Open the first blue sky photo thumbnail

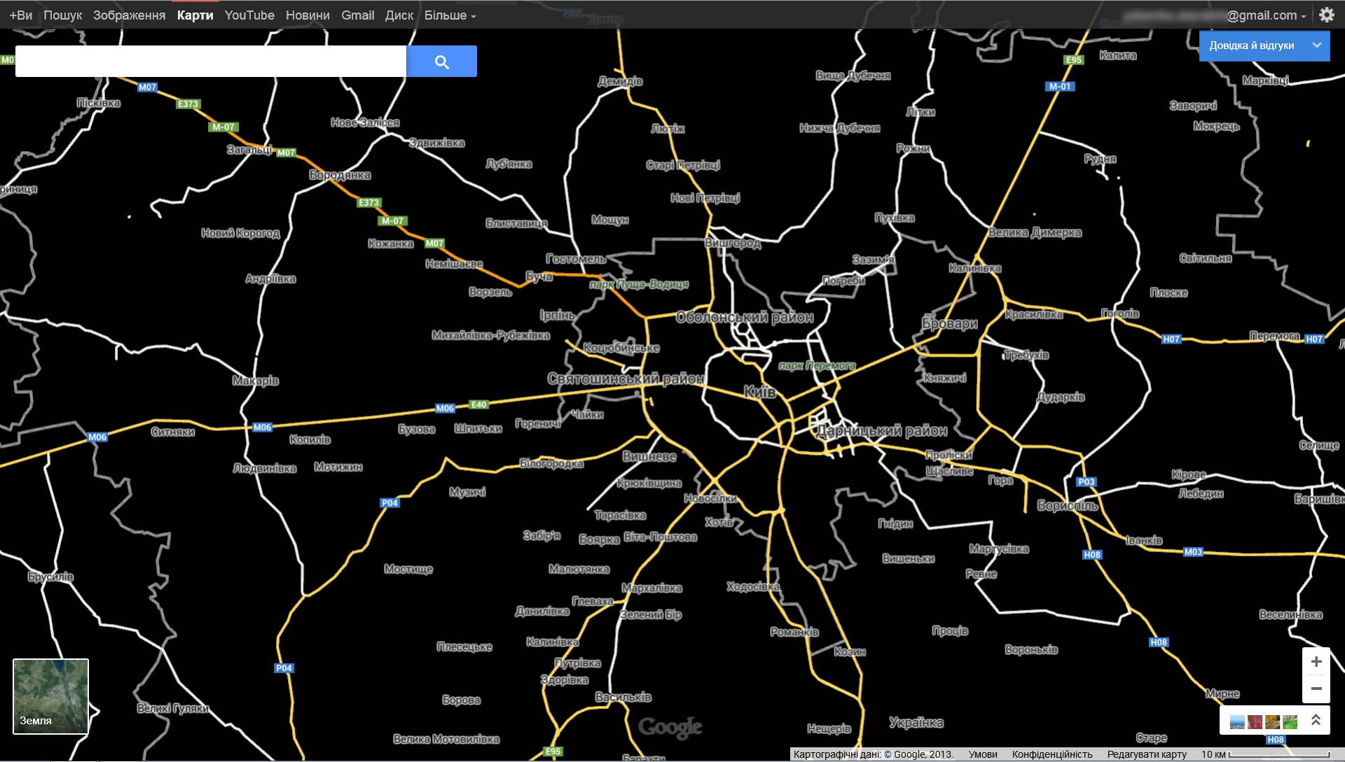point(1237,721)
